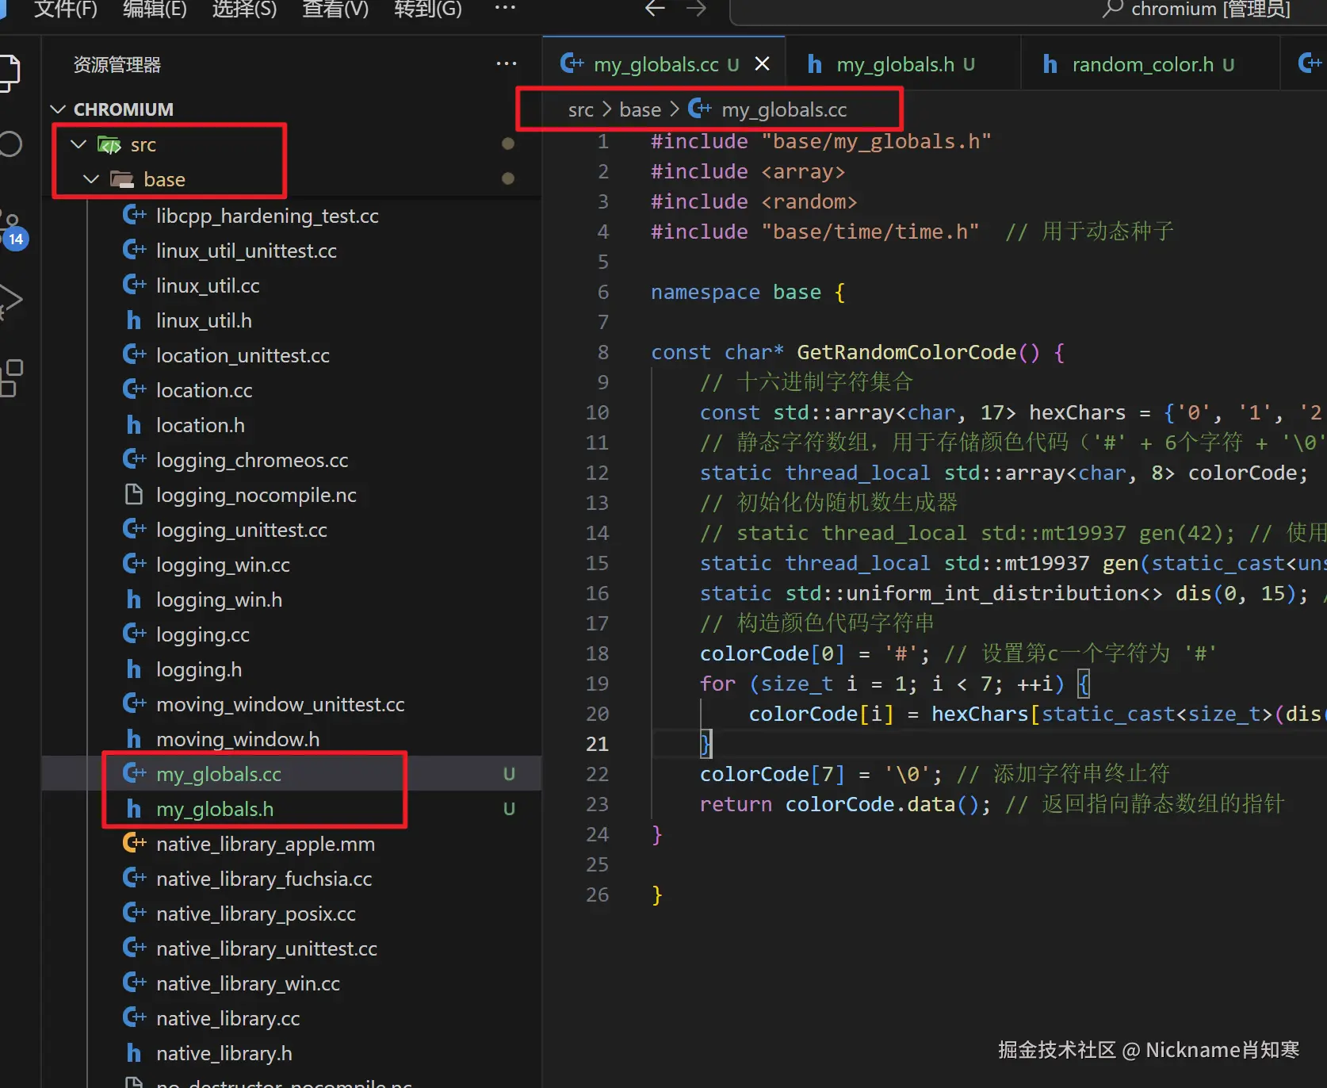Open moving_window_unittest.cc file
The height and width of the screenshot is (1088, 1327).
(x=281, y=704)
